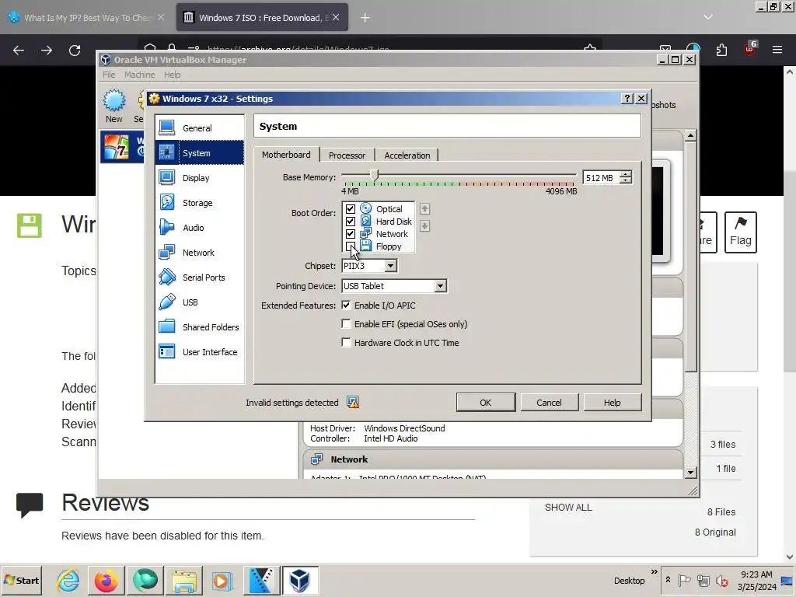The width and height of the screenshot is (796, 597).
Task: Open a new browser tab
Action: (x=365, y=18)
